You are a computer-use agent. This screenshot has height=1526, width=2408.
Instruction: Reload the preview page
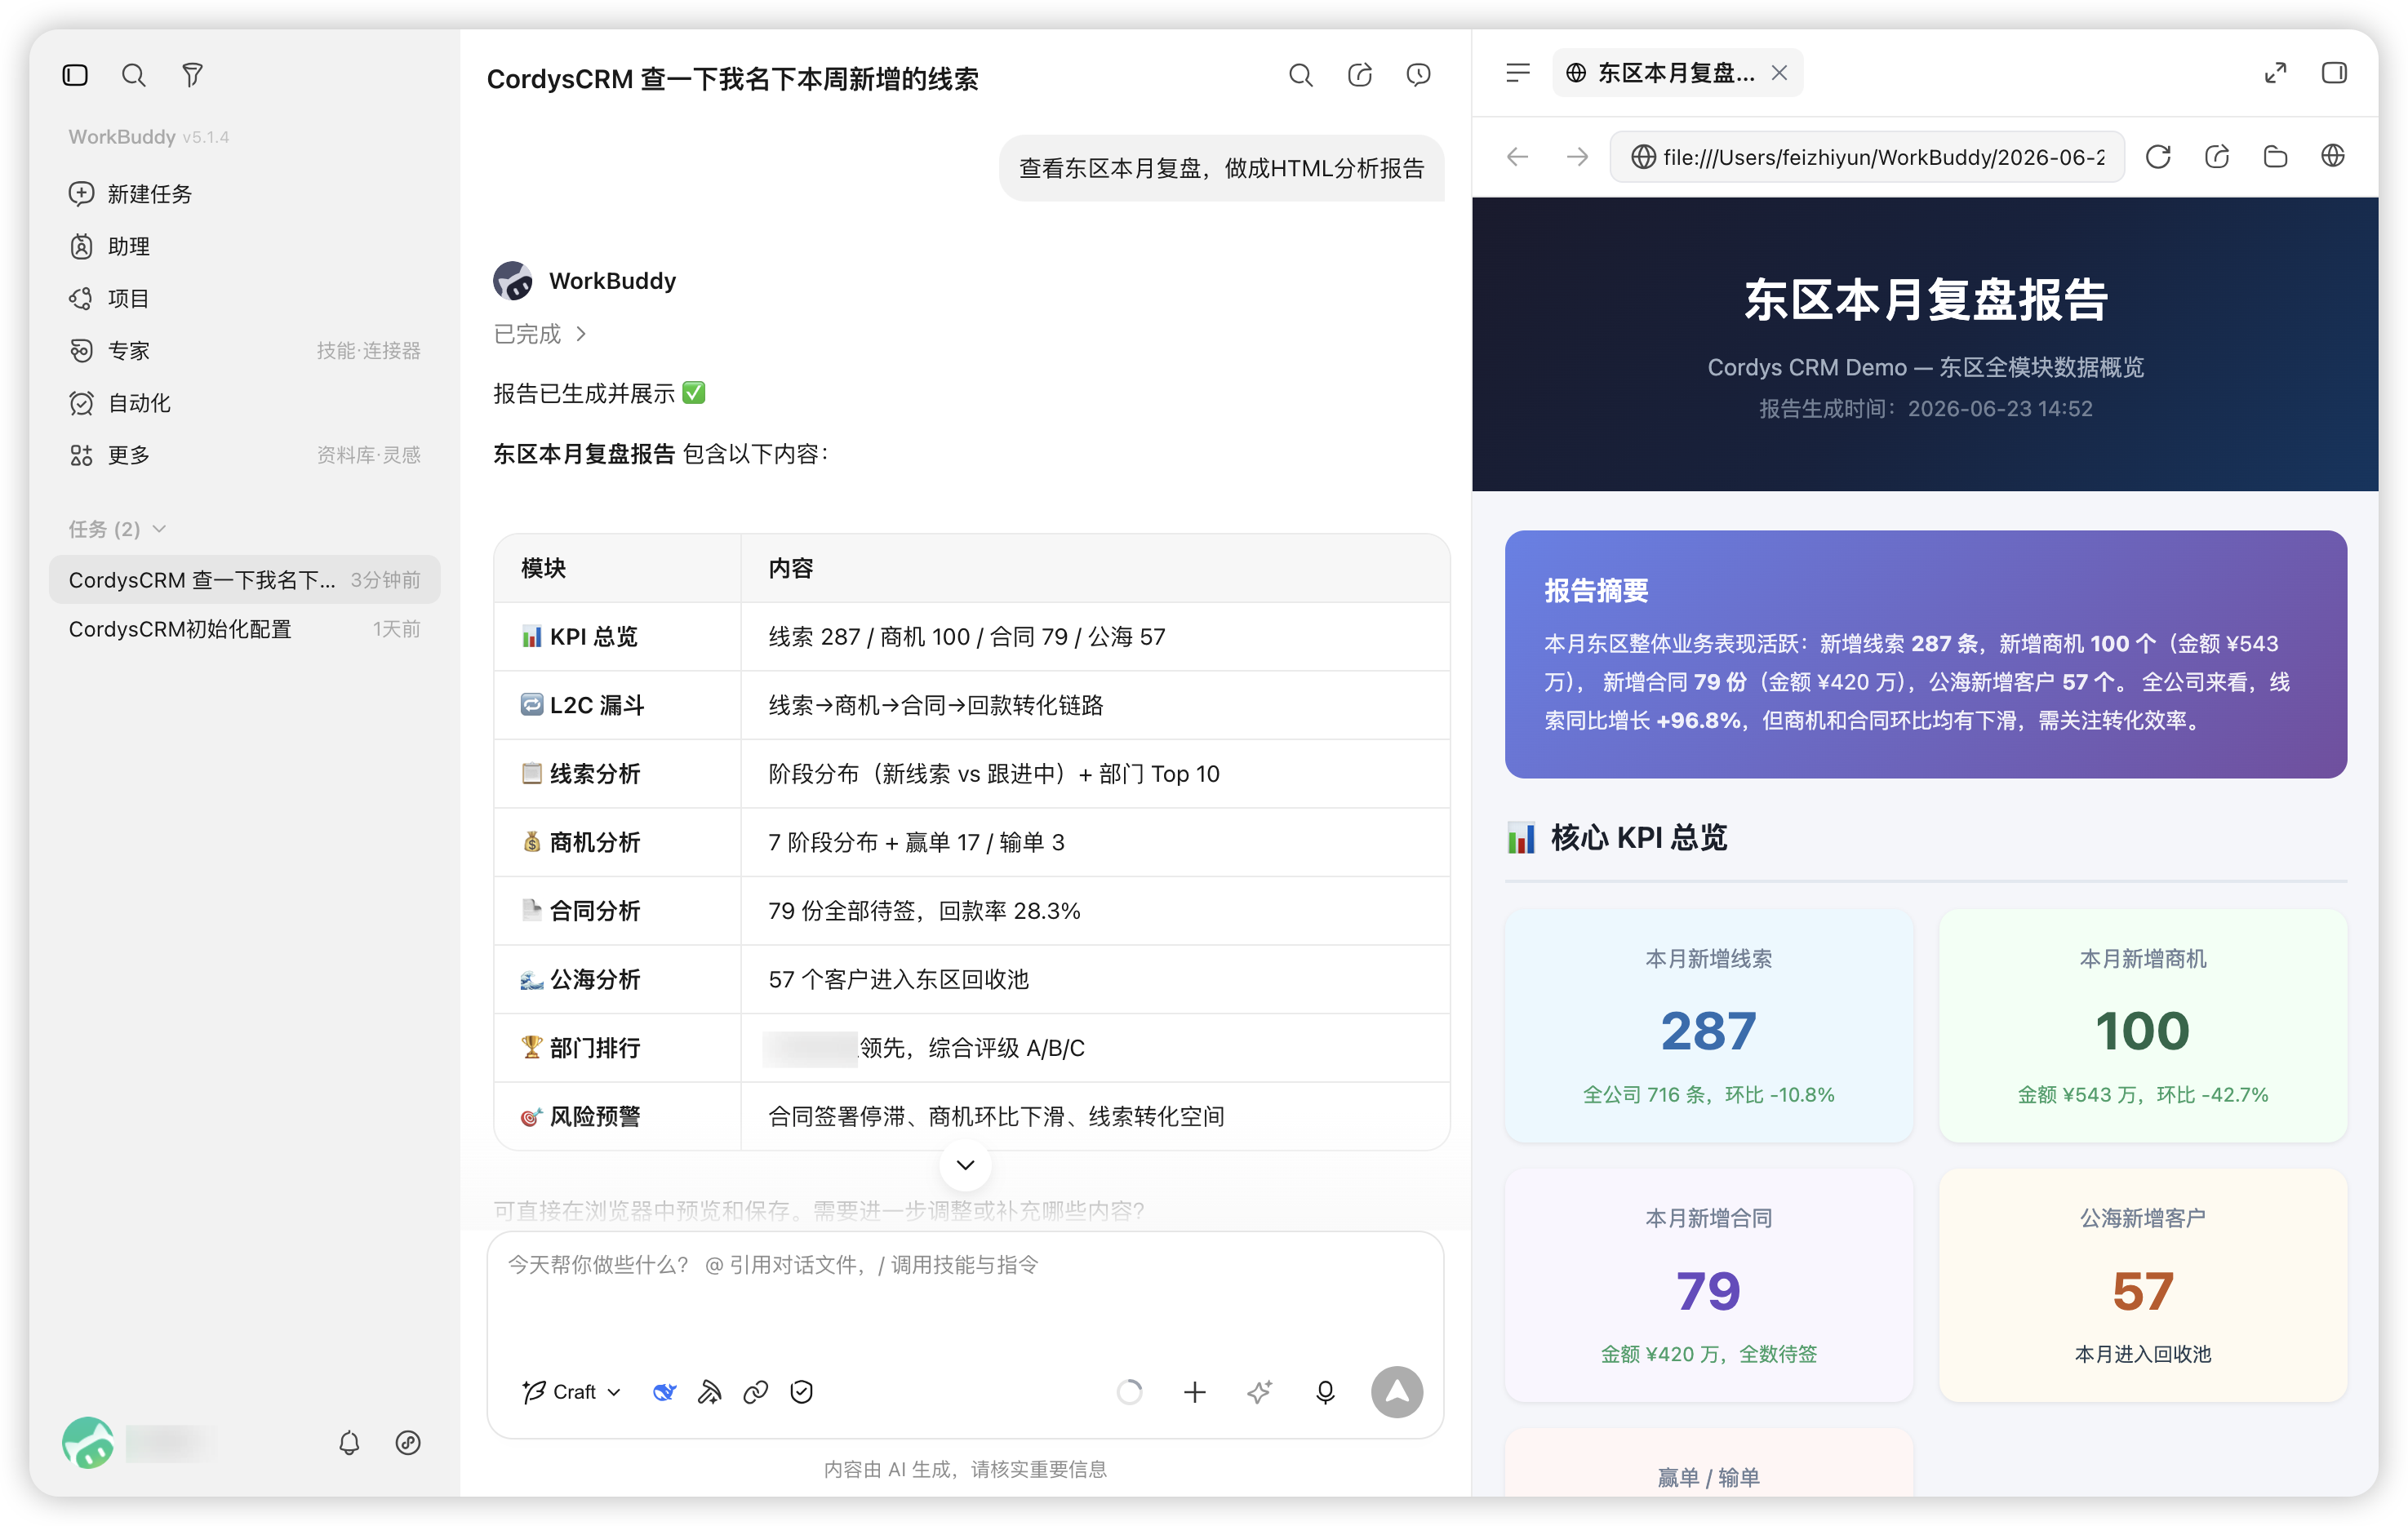tap(2158, 157)
